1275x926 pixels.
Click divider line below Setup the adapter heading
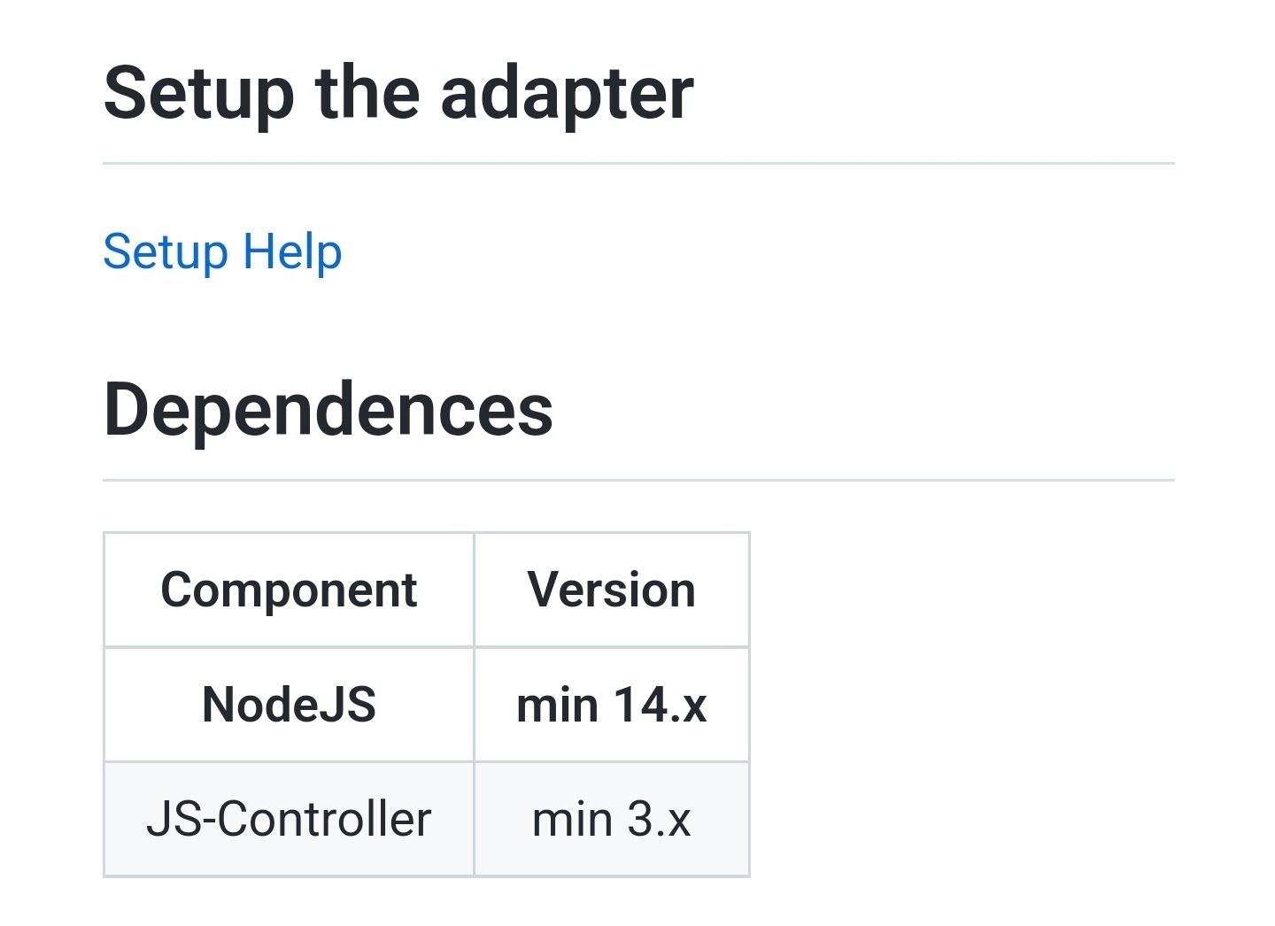coord(638,163)
